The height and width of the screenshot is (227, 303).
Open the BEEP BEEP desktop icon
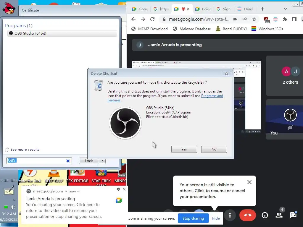pos(54,177)
